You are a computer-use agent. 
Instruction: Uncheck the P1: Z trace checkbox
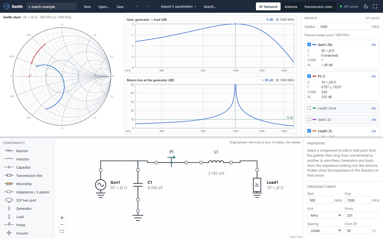(309, 76)
